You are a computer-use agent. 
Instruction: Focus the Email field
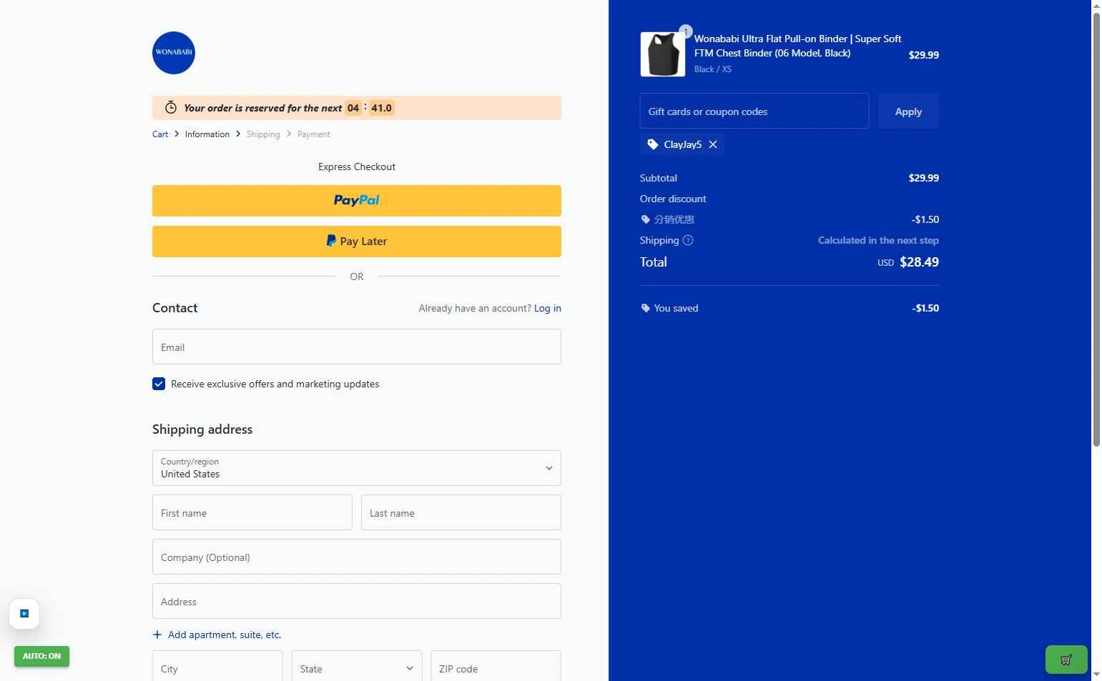tap(357, 347)
